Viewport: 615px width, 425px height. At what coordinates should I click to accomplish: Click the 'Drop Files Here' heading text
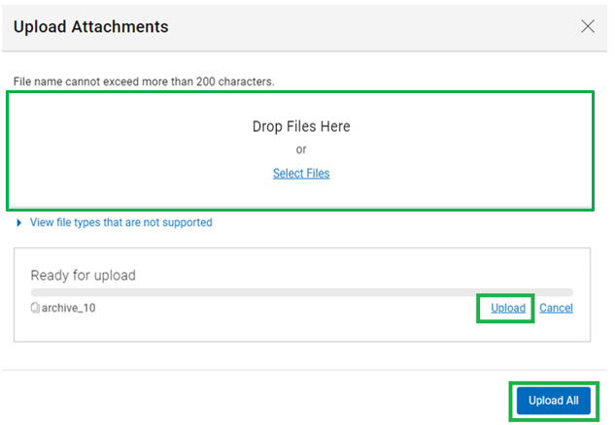pos(301,126)
